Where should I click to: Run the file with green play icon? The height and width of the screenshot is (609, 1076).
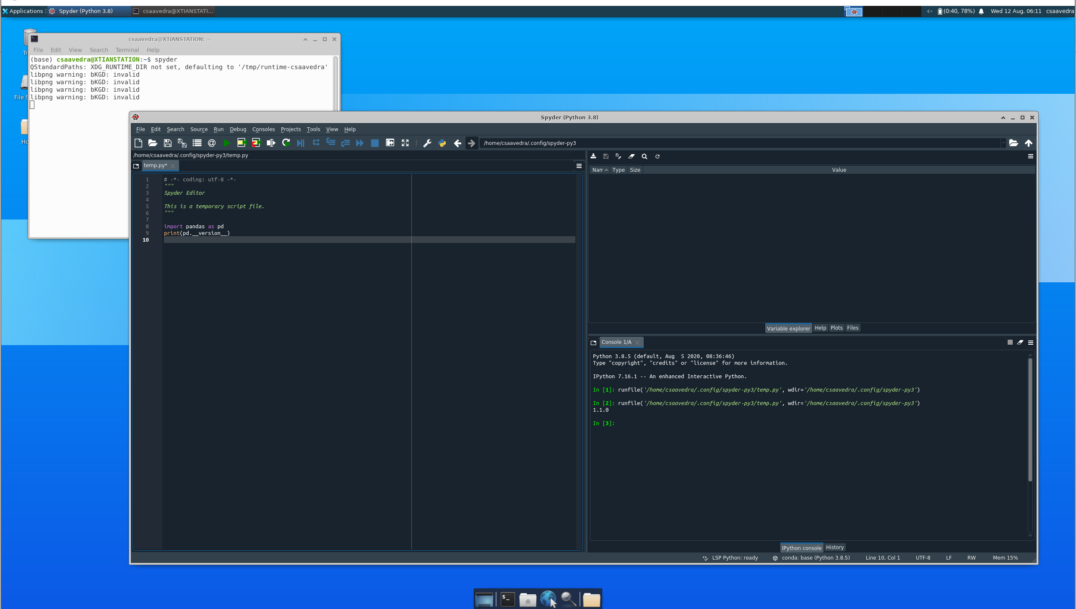[226, 143]
